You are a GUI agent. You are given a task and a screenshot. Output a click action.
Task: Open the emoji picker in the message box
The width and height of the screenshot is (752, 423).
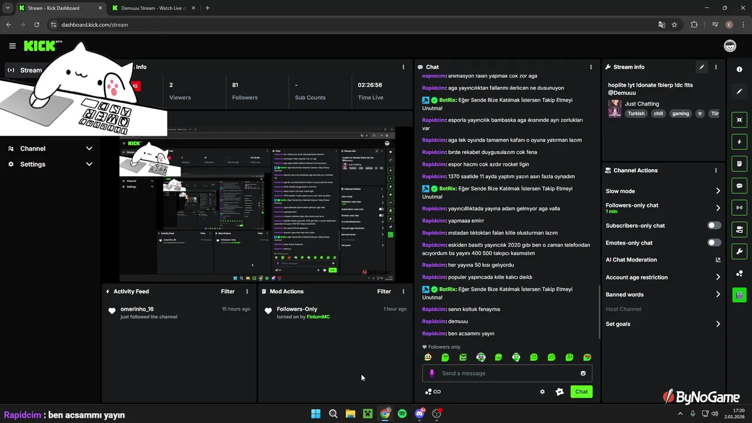583,373
